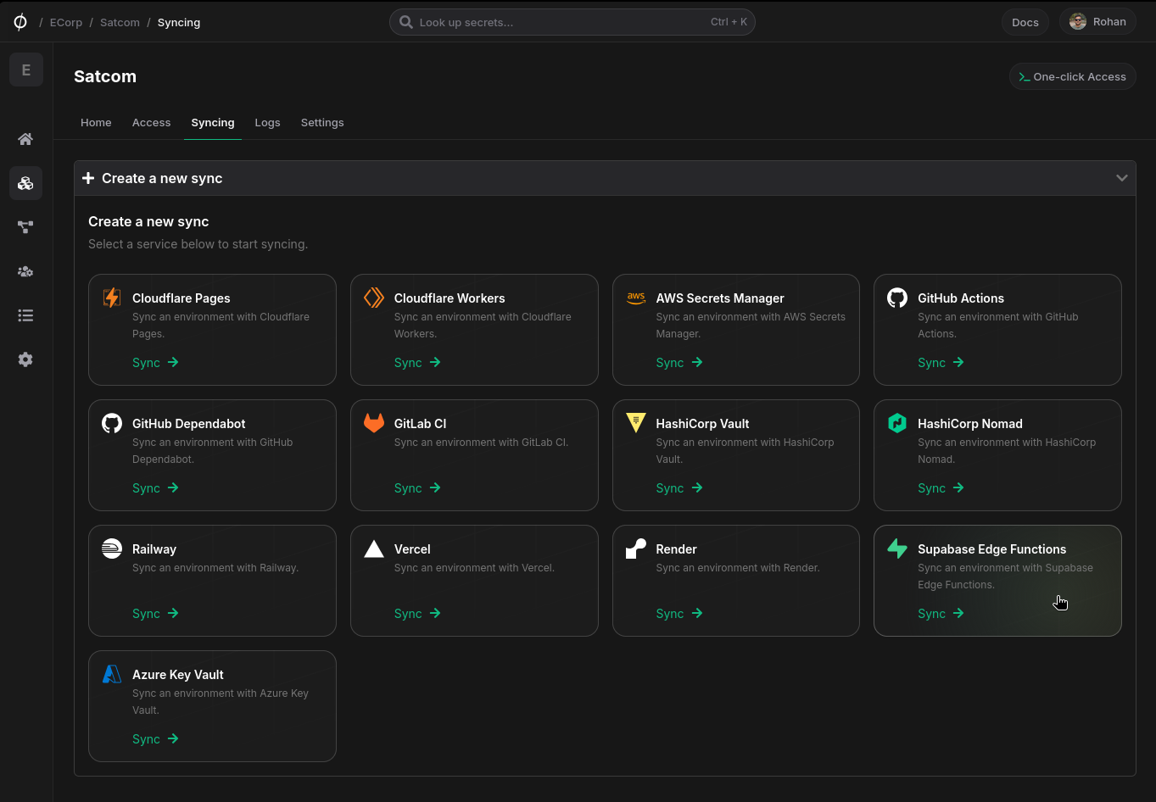Focus the Look up secrets search field
Screen dimensions: 1156x802
tap(572, 22)
